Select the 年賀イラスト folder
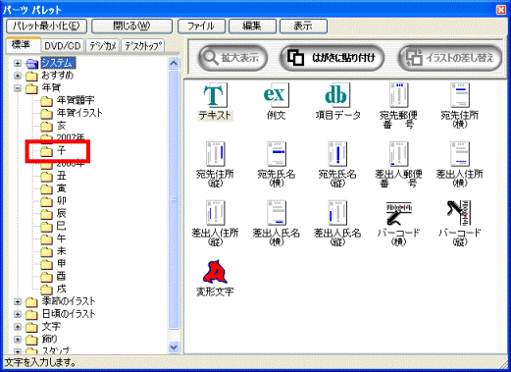This screenshot has height=372, width=511. click(x=79, y=113)
